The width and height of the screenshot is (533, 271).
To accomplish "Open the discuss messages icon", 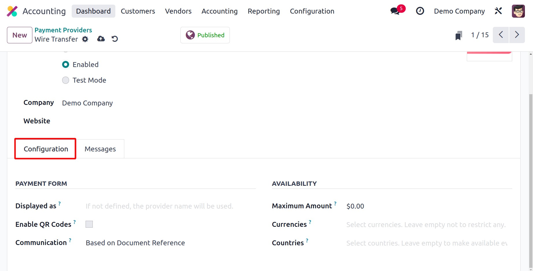I will click(395, 11).
